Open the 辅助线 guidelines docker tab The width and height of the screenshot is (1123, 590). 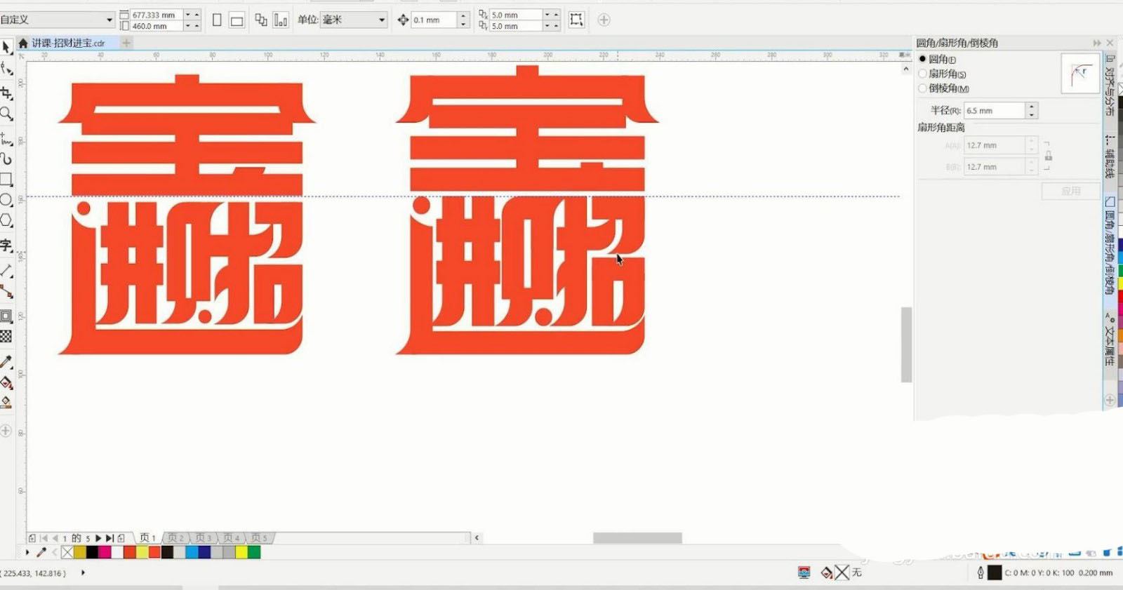[1110, 156]
